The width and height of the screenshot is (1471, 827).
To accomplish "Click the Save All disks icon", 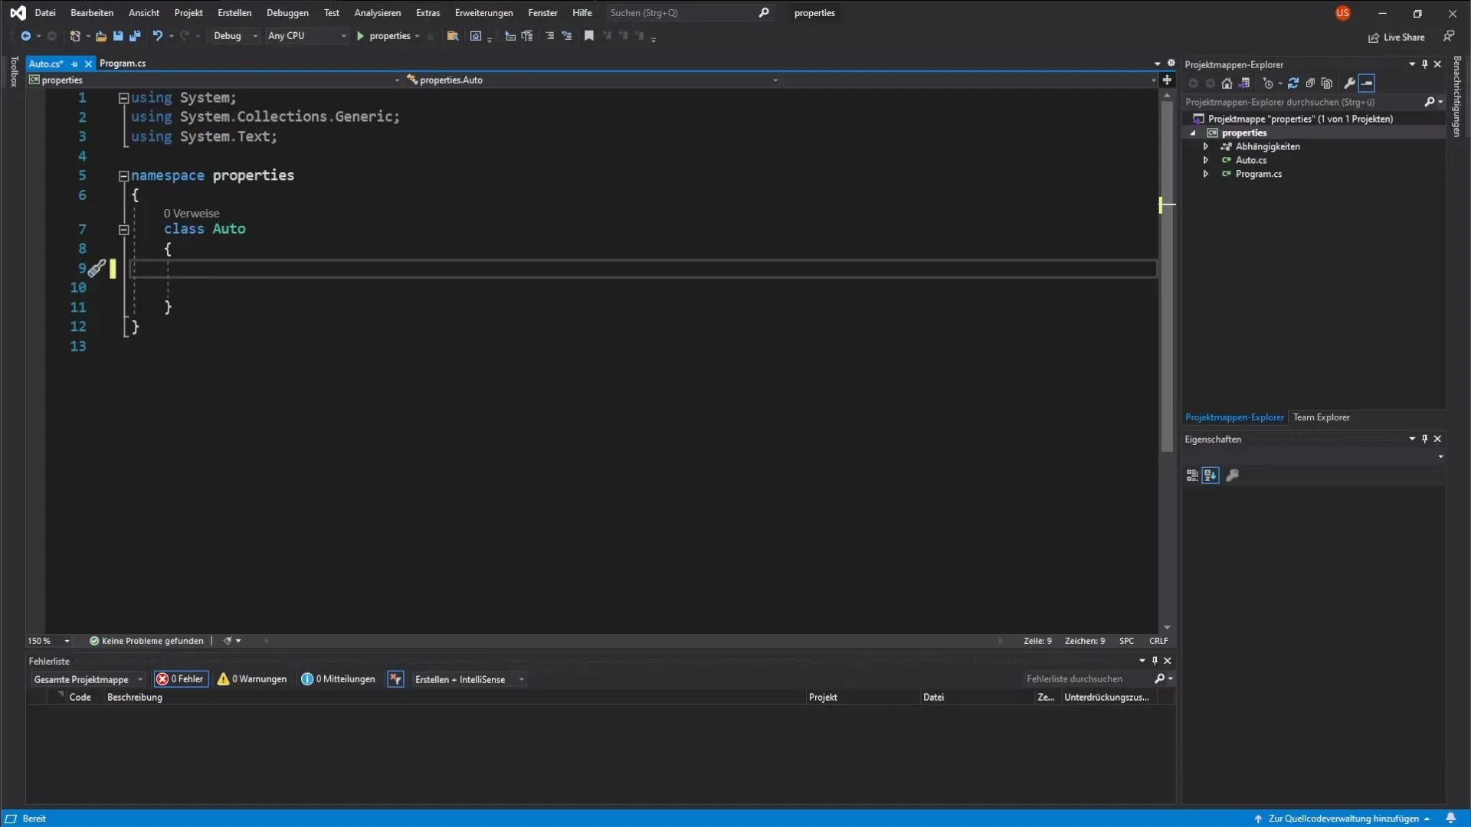I will tap(135, 36).
